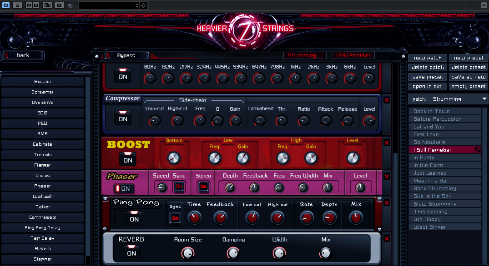The width and height of the screenshot is (489, 266).
Task: Click the top-left corner handle of Ping Pong module
Action: pos(105,198)
